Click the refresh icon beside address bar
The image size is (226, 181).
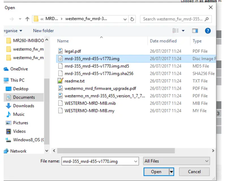tap(132, 19)
